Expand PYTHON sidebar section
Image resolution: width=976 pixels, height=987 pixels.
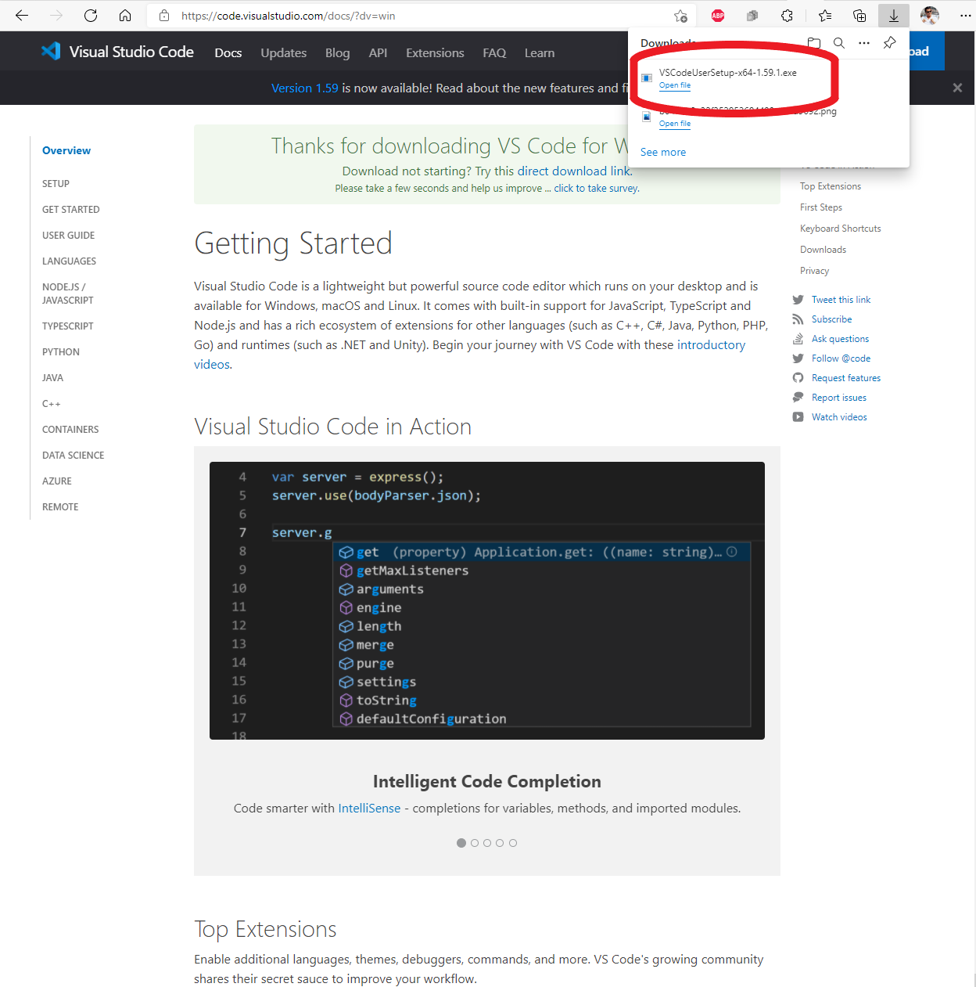[61, 351]
